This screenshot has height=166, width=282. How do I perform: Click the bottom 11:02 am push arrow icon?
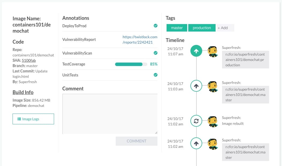pyautogui.click(x=196, y=144)
